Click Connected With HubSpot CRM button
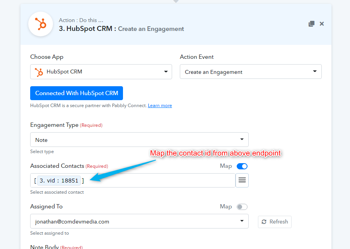Image resolution: width=350 pixels, height=249 pixels. [x=77, y=93]
